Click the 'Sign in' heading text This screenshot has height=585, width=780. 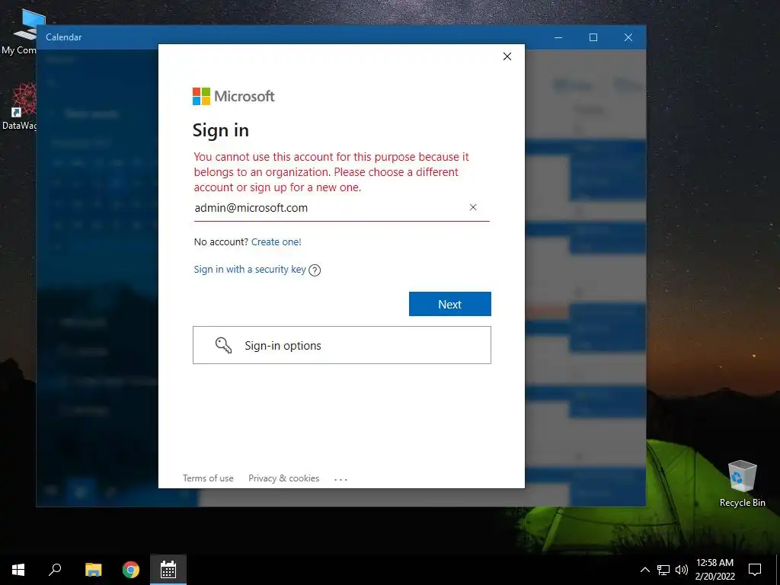[x=220, y=130]
